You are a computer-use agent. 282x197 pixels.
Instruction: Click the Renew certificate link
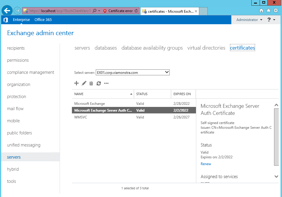point(206,164)
